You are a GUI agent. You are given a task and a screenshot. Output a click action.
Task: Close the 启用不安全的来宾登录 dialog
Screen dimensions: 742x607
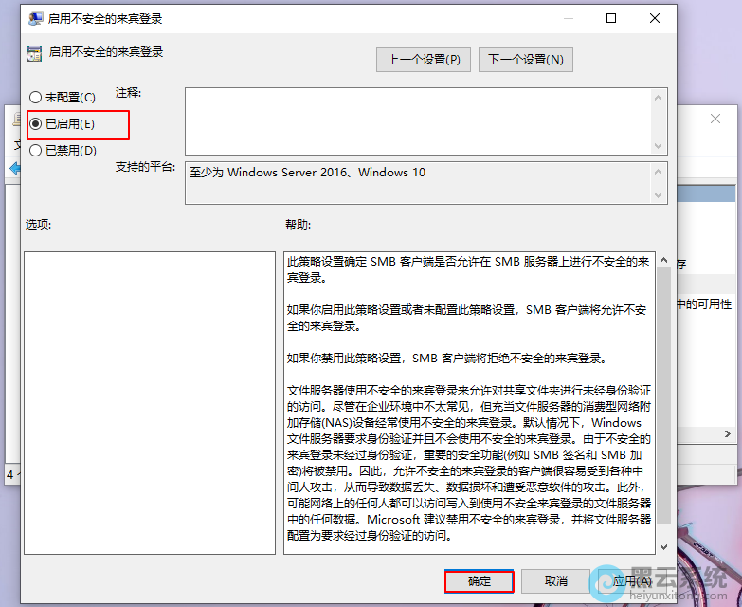(x=655, y=18)
